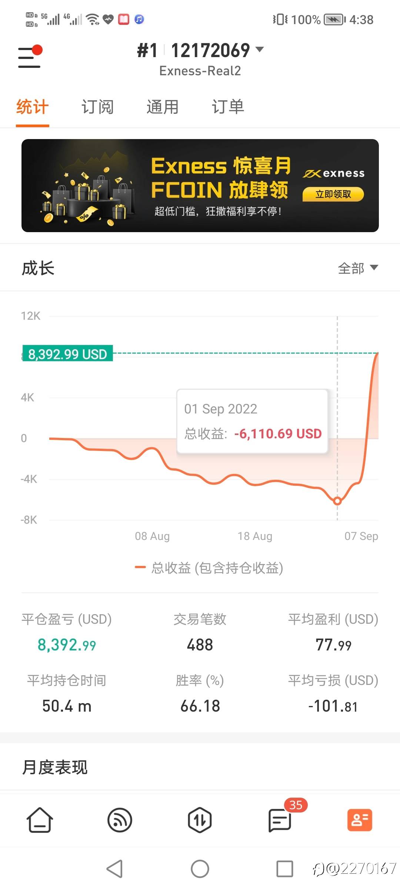Open the Exness FCOIN promotional banner
400x890 pixels.
[x=200, y=186]
